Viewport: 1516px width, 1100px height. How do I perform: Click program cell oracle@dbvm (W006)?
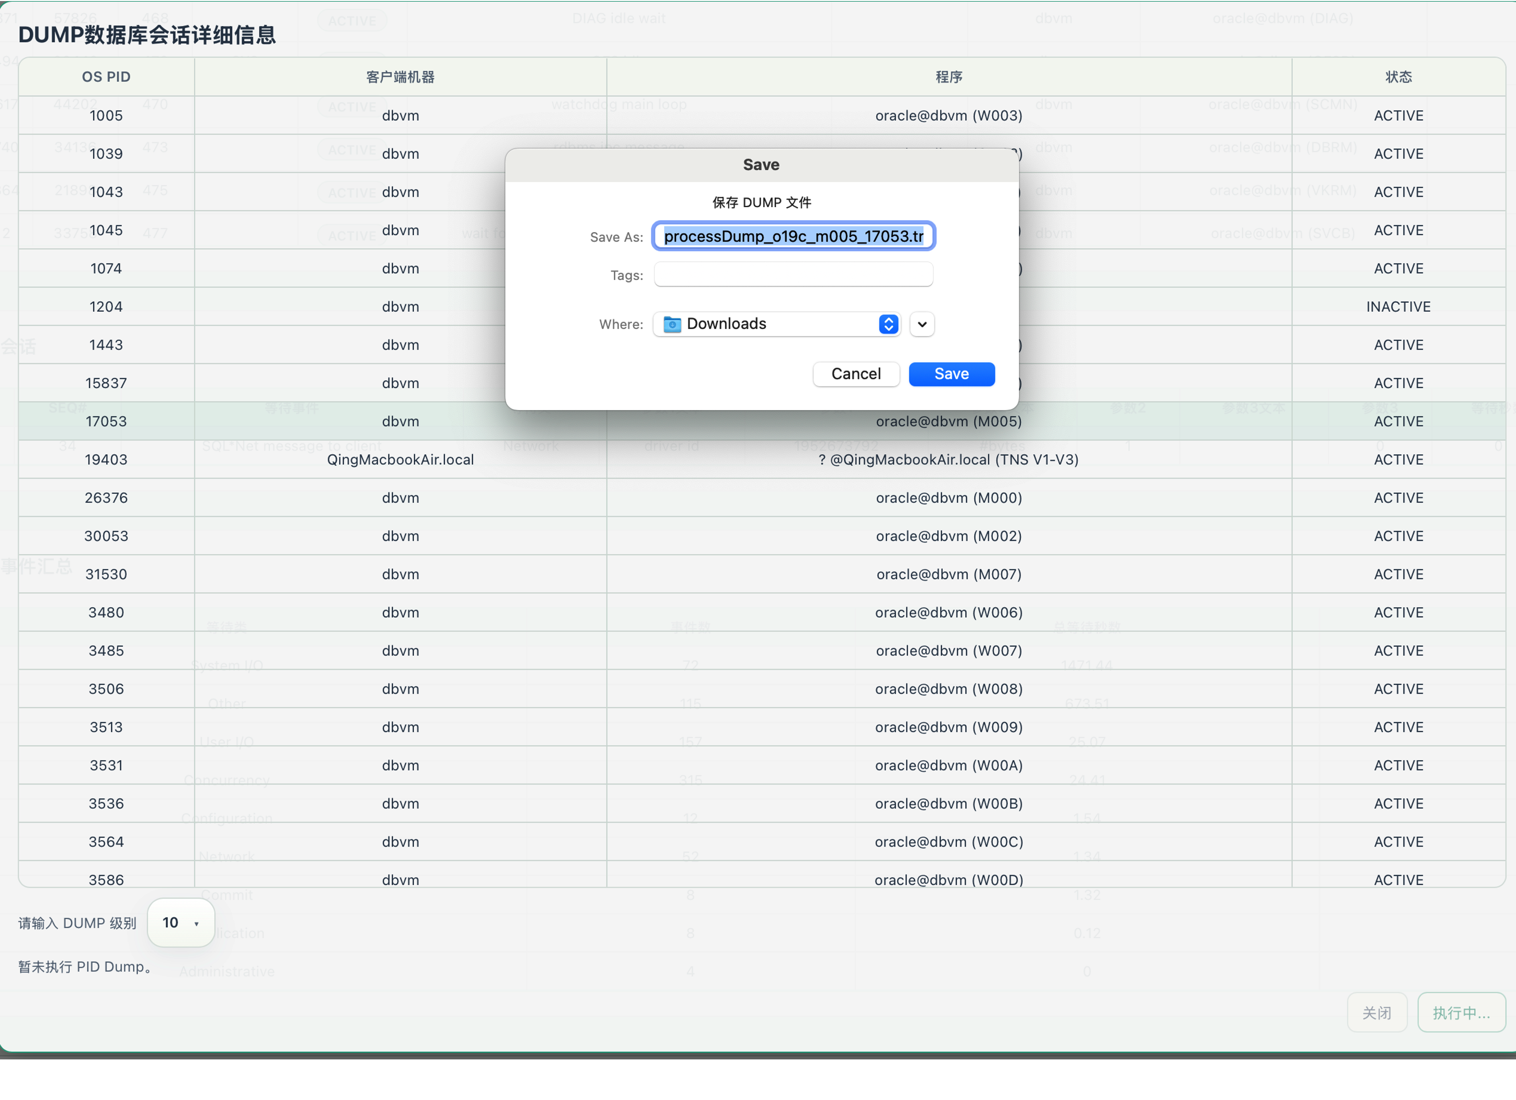[x=949, y=613]
